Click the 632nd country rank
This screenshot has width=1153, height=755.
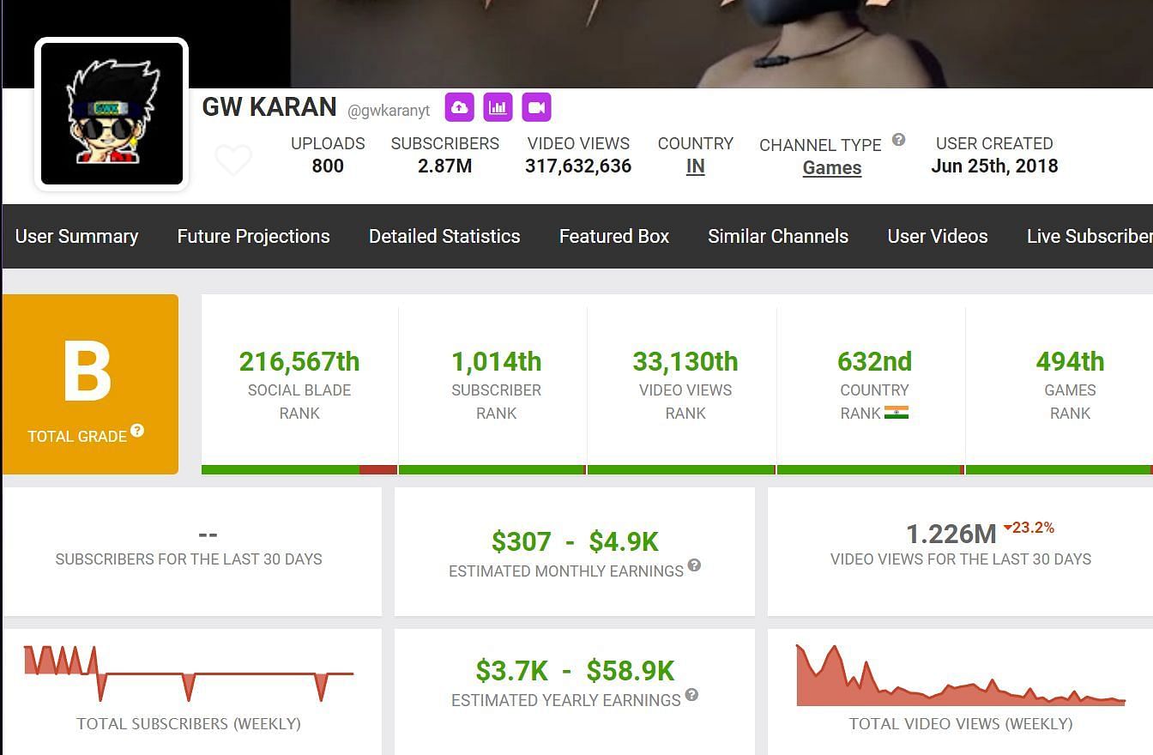[x=874, y=361]
